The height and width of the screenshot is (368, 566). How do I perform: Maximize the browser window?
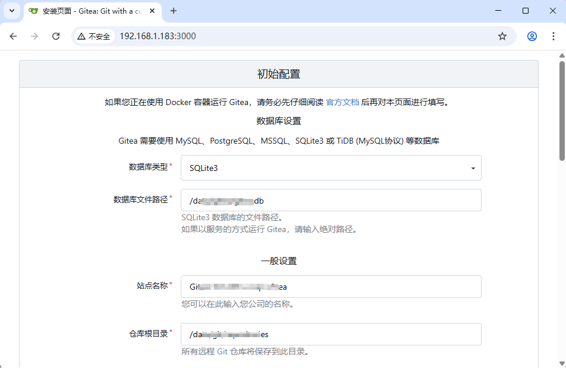click(526, 11)
